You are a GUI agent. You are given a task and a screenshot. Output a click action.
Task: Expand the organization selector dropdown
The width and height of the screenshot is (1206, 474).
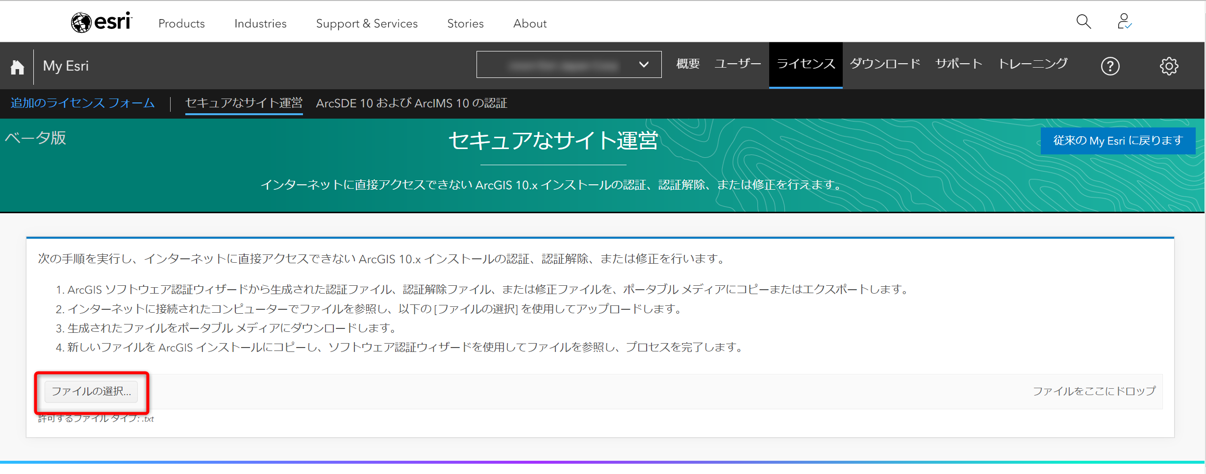(569, 64)
